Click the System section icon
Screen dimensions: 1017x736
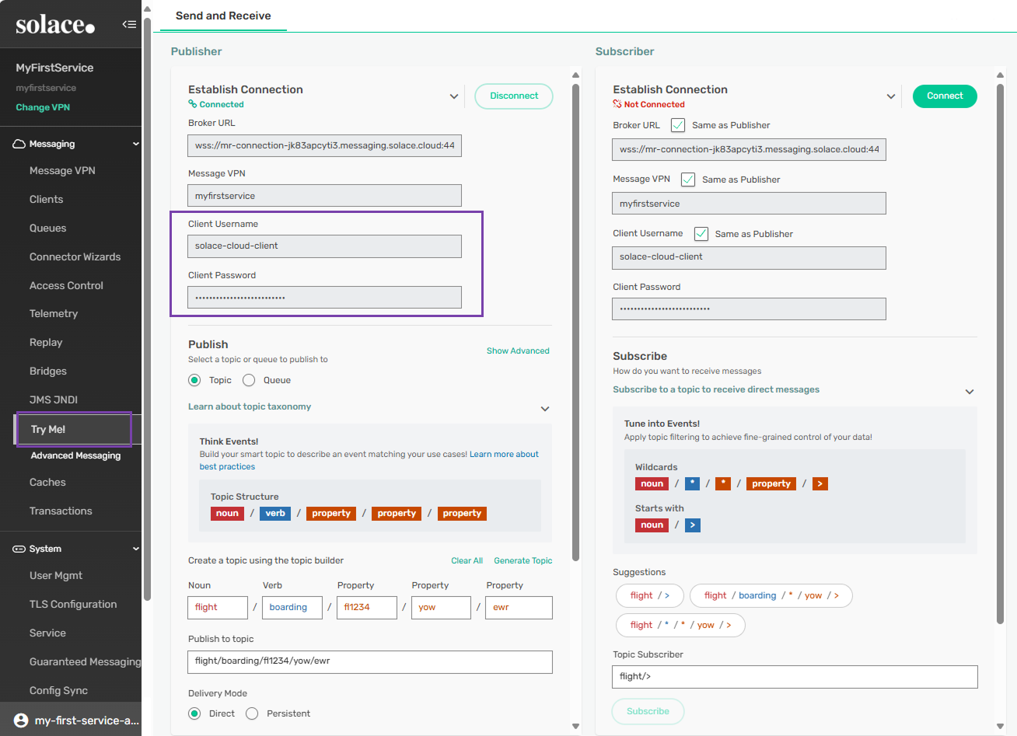click(19, 549)
